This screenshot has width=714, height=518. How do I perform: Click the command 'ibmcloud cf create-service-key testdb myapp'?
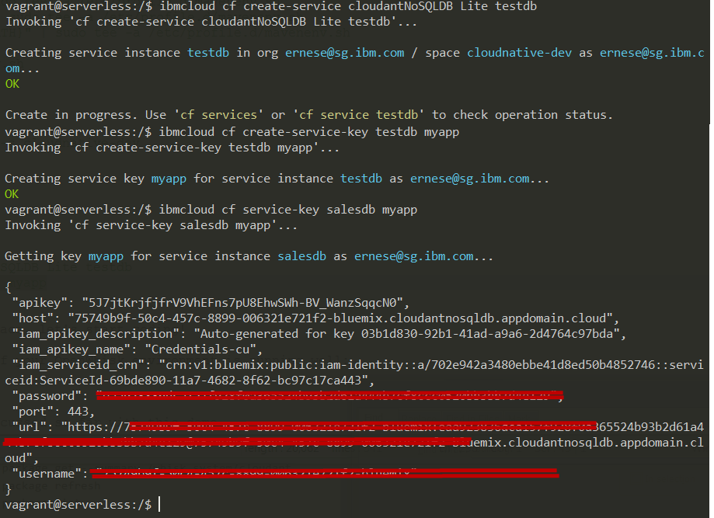[308, 132]
